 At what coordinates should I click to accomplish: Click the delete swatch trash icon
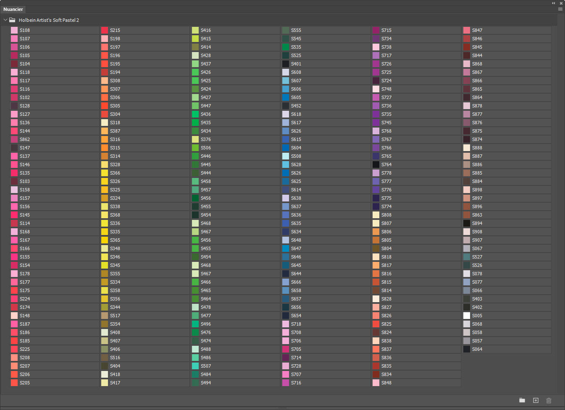pyautogui.click(x=549, y=400)
